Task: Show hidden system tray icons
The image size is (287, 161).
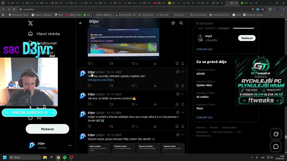Action: (x=252, y=157)
